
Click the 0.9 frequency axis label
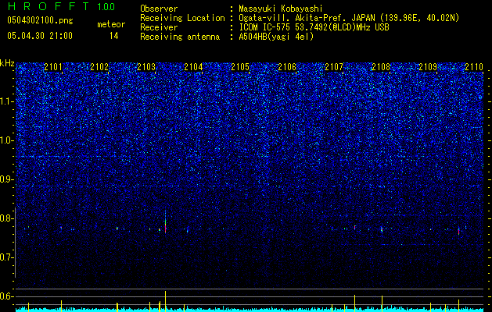click(x=6, y=179)
